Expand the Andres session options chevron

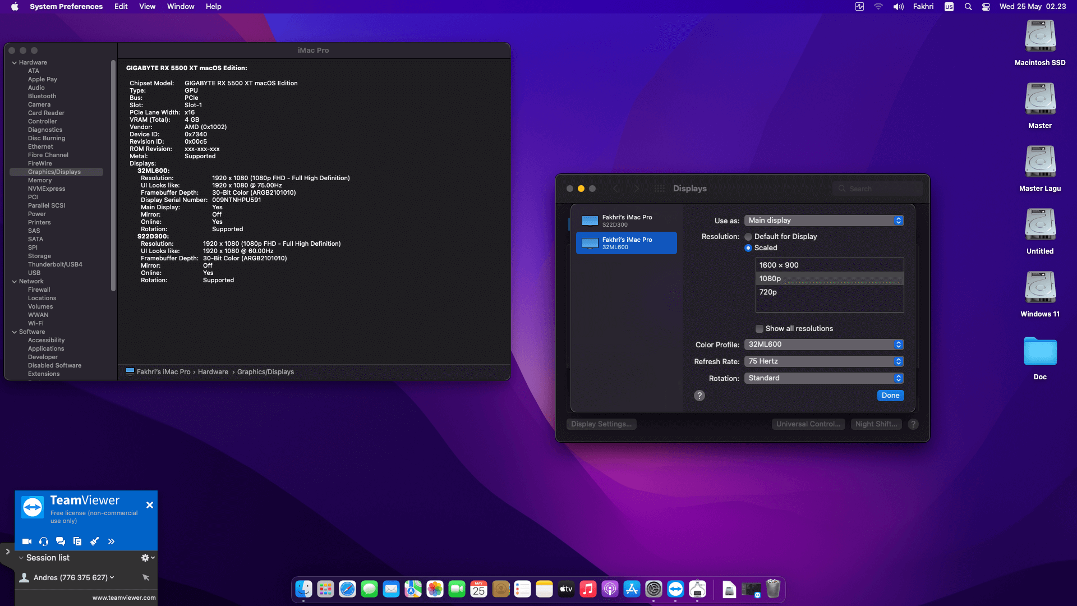coord(112,577)
